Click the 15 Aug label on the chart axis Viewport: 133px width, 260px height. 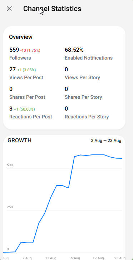coord(74,258)
